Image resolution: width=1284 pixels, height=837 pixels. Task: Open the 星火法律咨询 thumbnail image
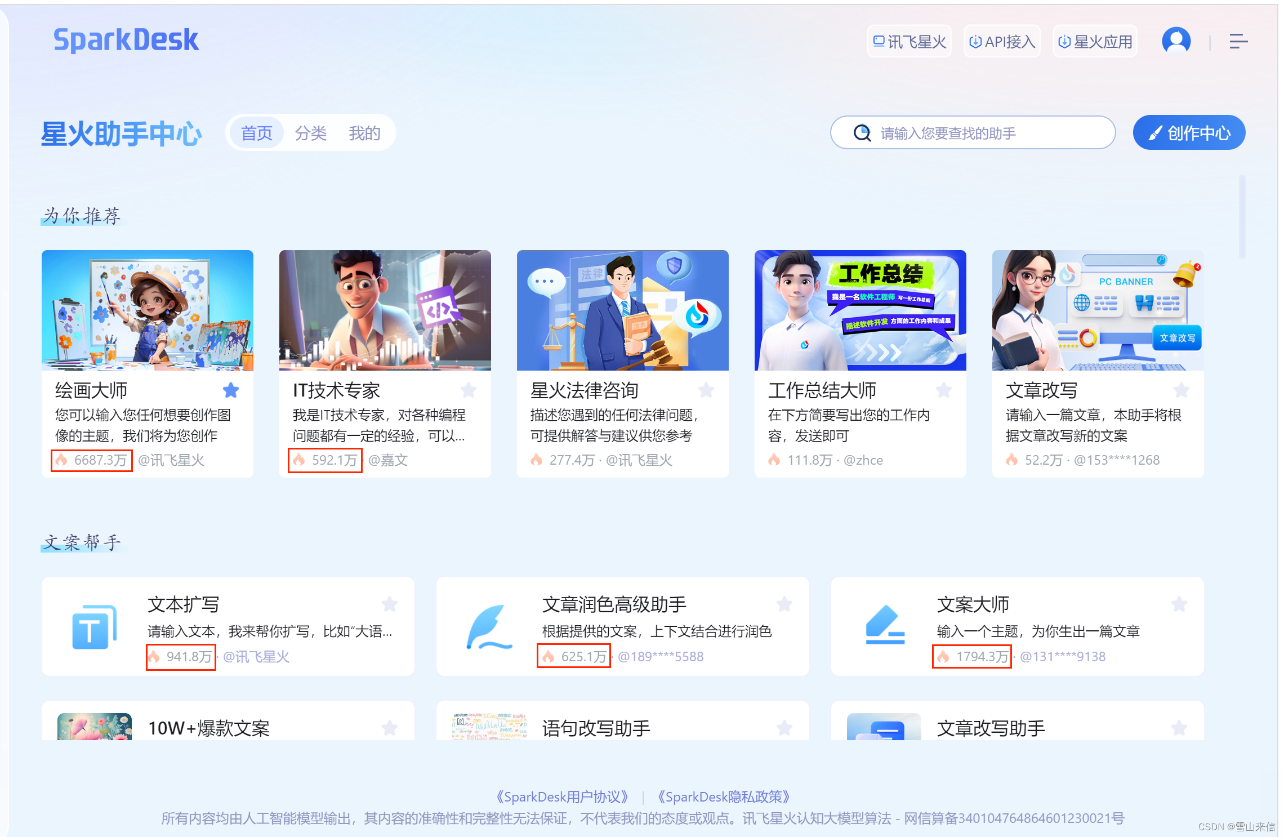623,310
